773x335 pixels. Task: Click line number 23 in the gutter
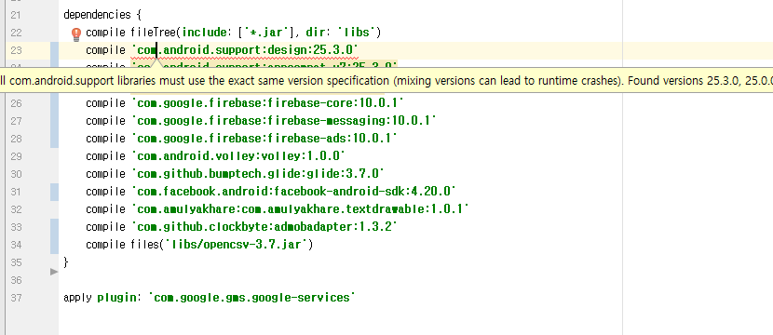tap(16, 50)
